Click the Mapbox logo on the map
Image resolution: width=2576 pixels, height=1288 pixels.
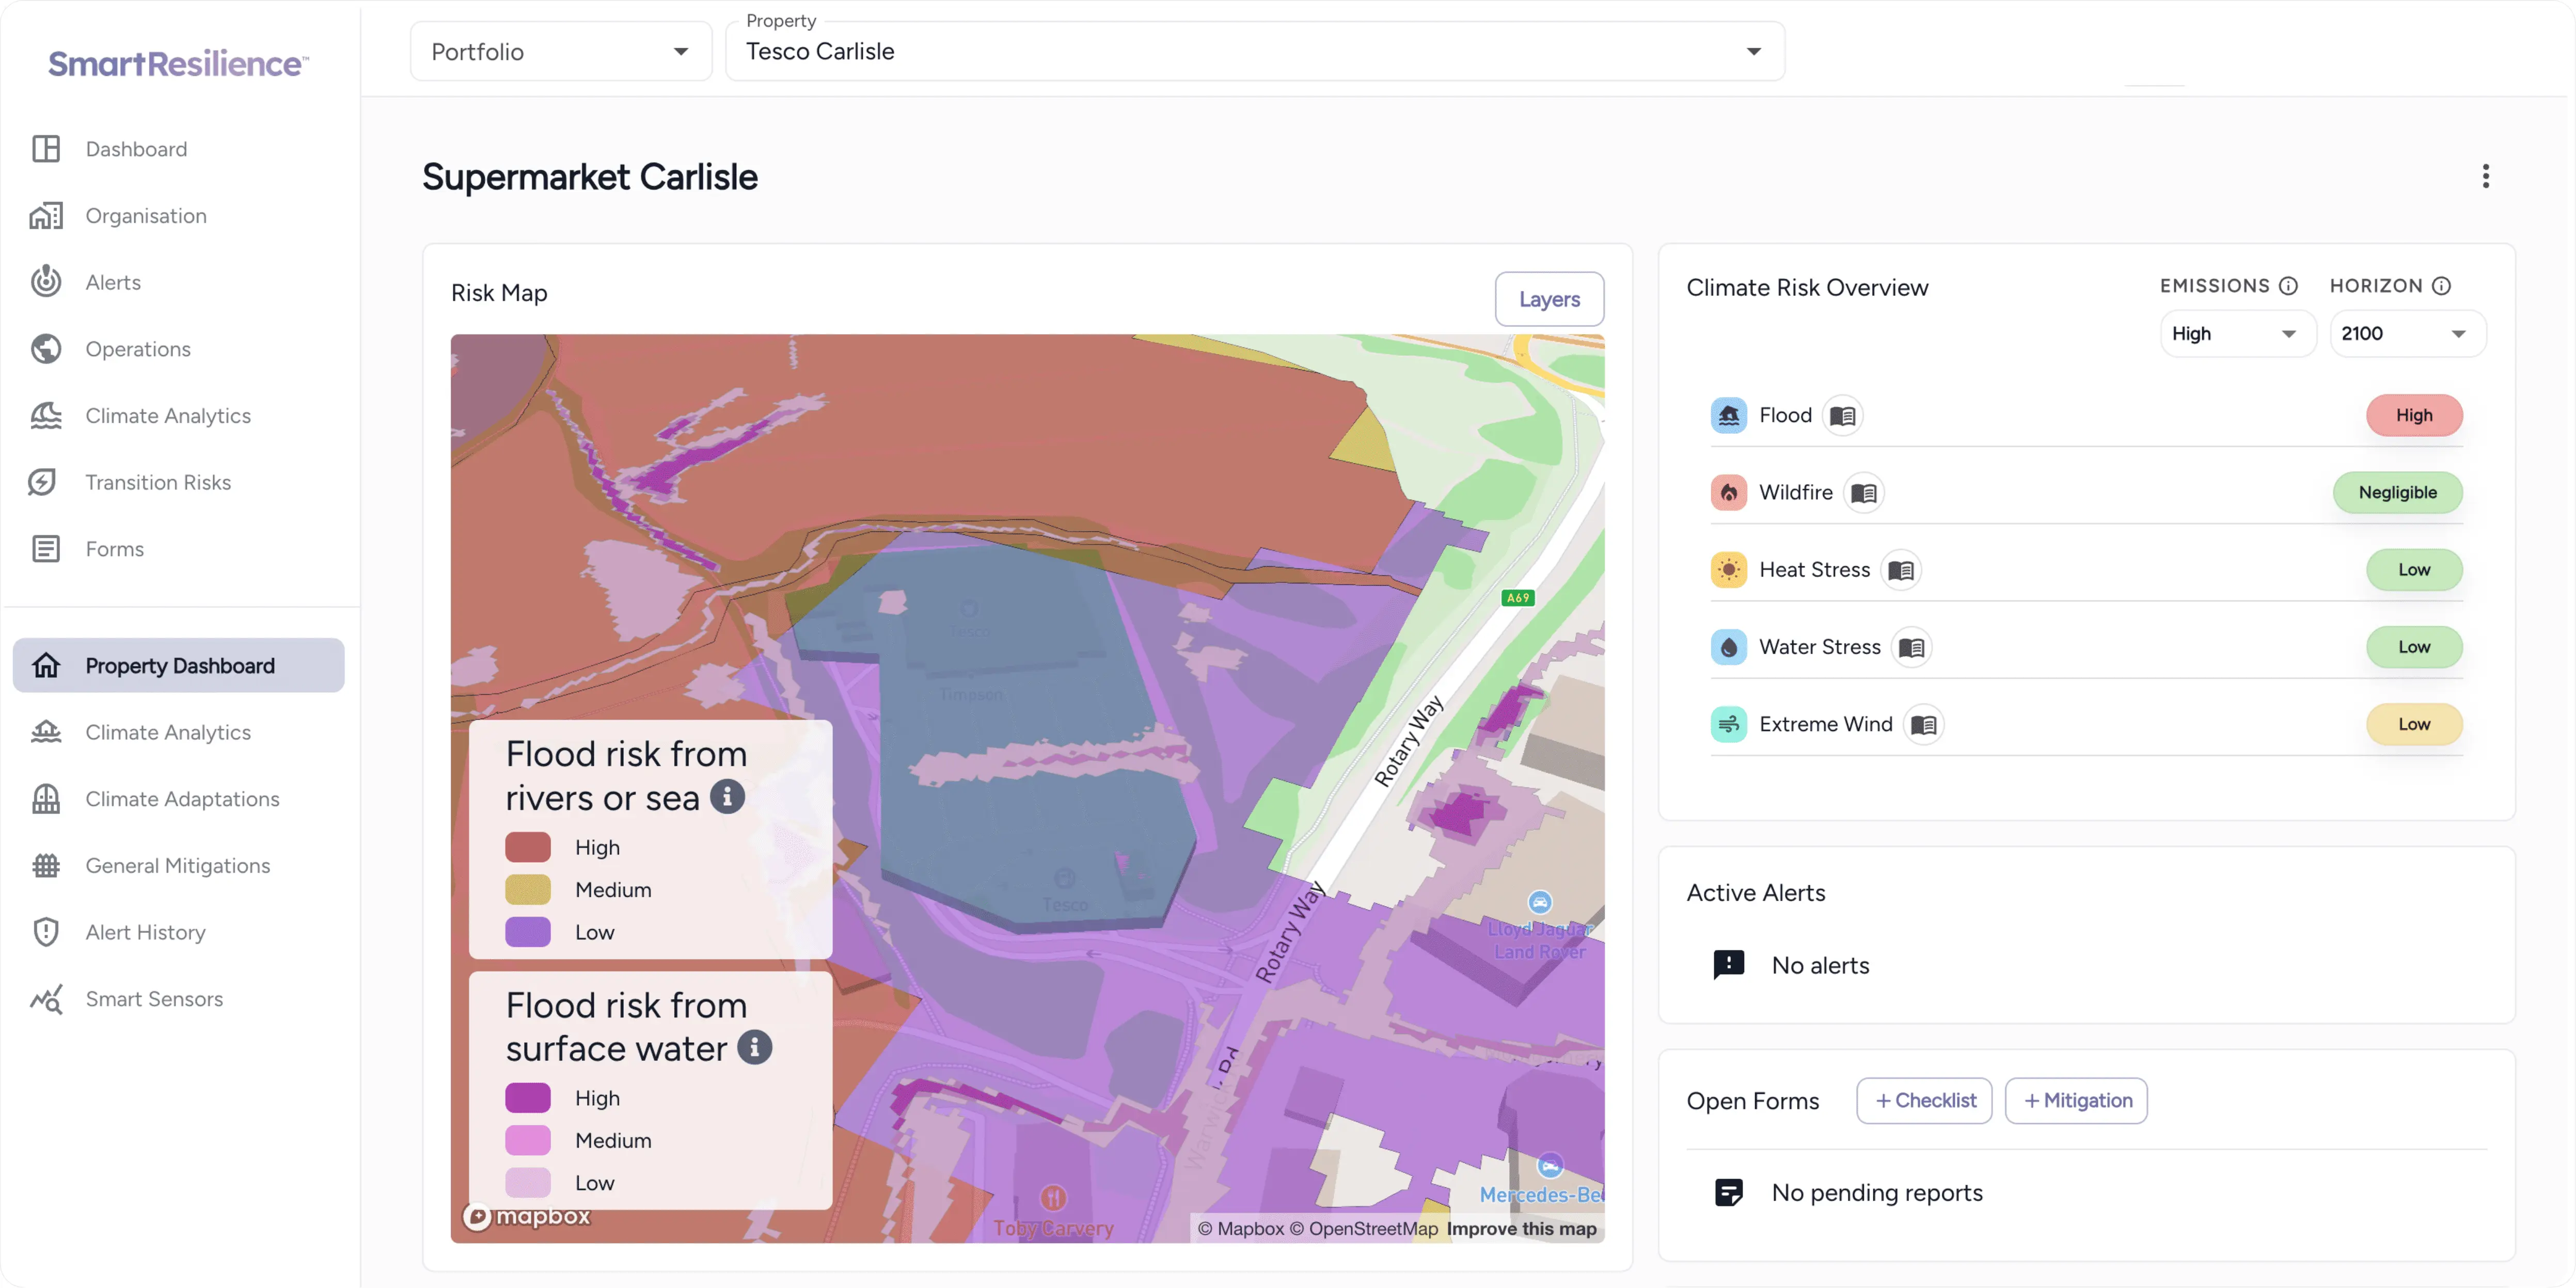tap(527, 1217)
